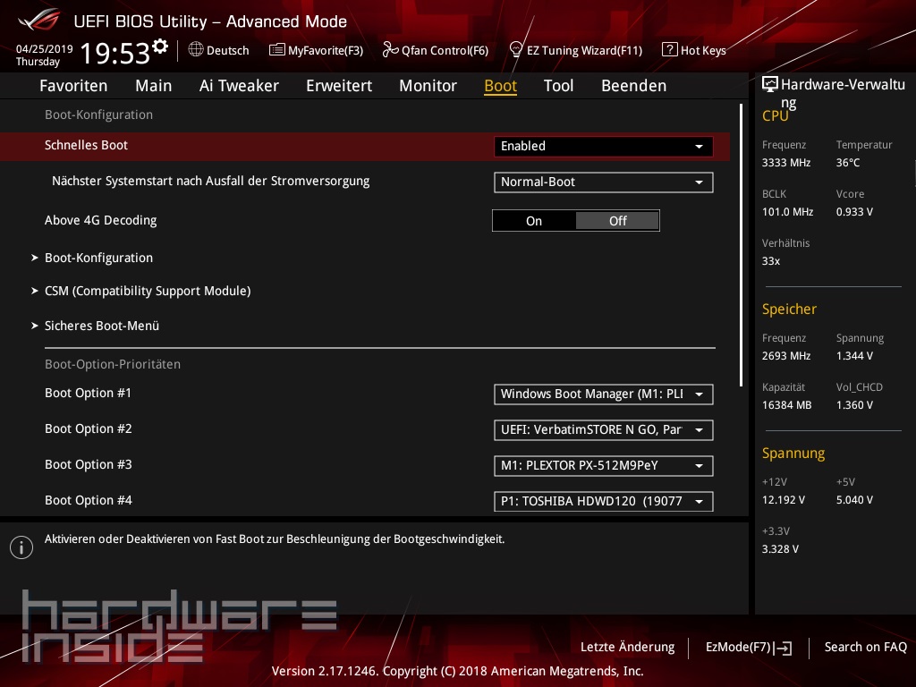Screen dimensions: 916x687
Task: Set Above 4G Decoding to Off
Action: coord(617,221)
